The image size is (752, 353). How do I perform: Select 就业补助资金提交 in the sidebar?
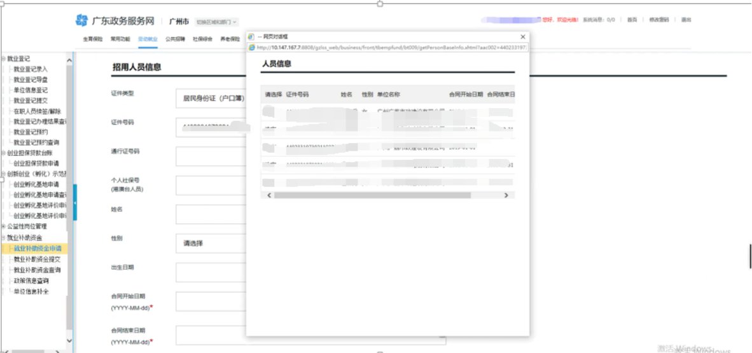point(37,260)
